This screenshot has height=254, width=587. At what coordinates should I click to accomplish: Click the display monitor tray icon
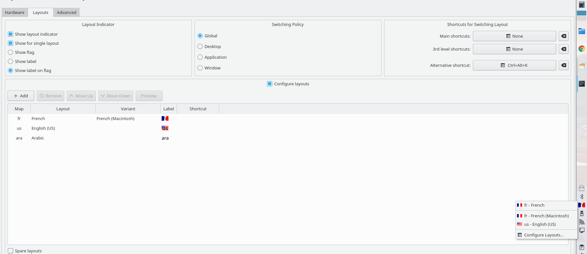(582, 230)
